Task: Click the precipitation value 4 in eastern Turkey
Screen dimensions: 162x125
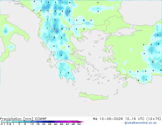Action: [158, 35]
